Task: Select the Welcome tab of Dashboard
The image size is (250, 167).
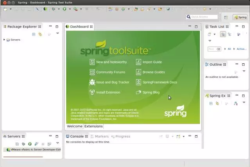Action: (x=74, y=126)
